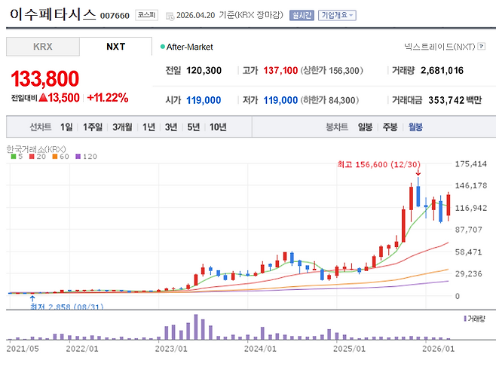Click the 코스피 market badge
Viewport: 496px width, 366px height.
click(145, 15)
